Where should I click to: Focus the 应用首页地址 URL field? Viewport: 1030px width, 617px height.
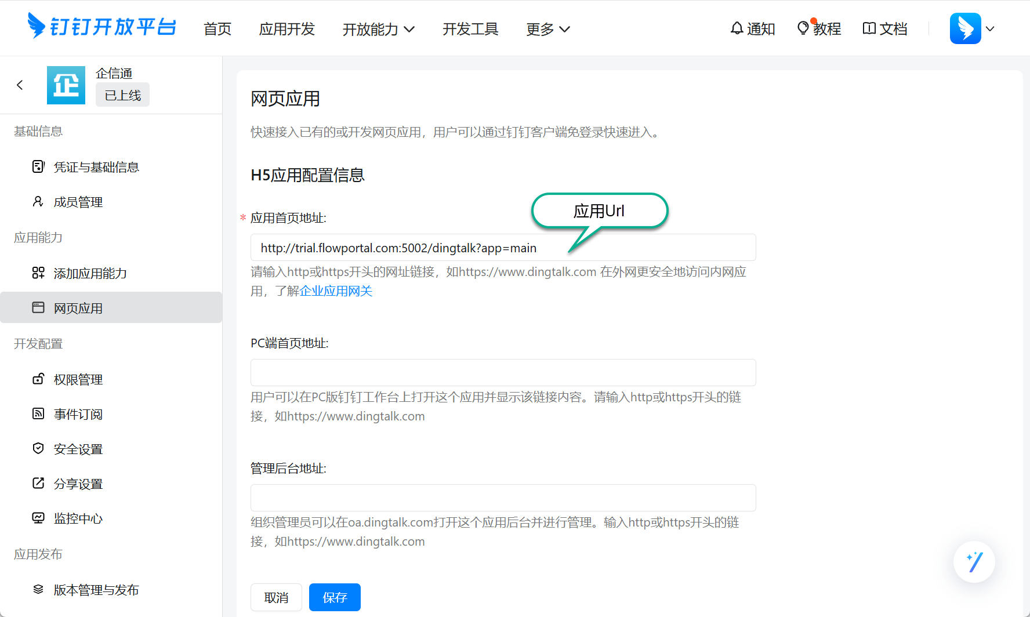point(503,248)
